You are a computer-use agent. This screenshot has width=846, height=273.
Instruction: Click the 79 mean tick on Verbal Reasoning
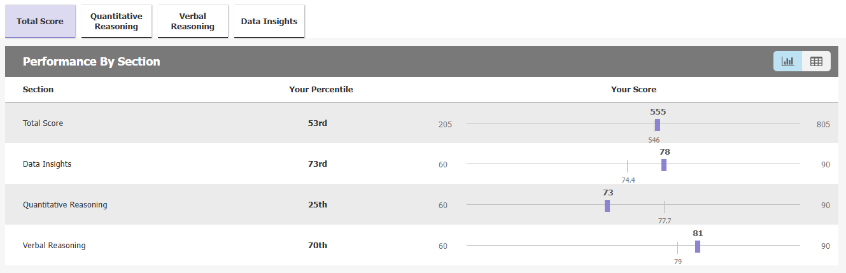pyautogui.click(x=677, y=248)
